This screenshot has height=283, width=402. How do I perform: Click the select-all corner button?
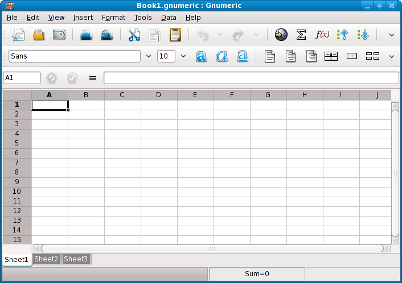pos(17,95)
